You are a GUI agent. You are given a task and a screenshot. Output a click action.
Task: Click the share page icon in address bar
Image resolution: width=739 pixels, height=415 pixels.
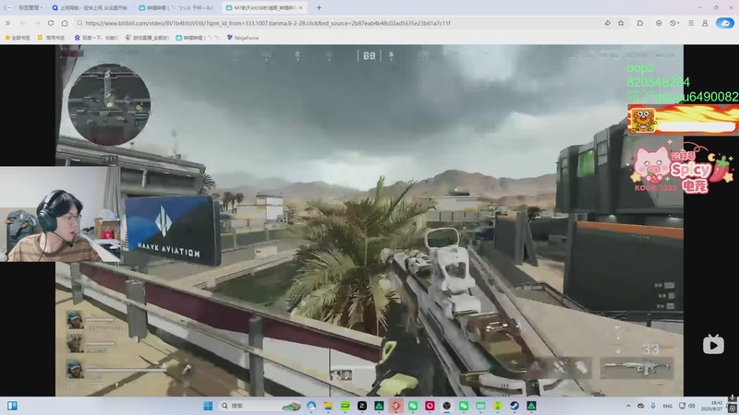click(608, 22)
